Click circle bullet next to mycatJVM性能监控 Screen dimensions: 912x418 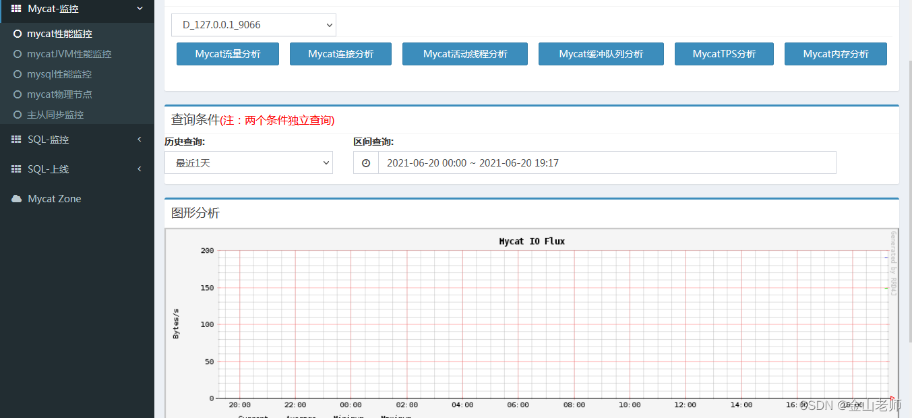pos(18,54)
